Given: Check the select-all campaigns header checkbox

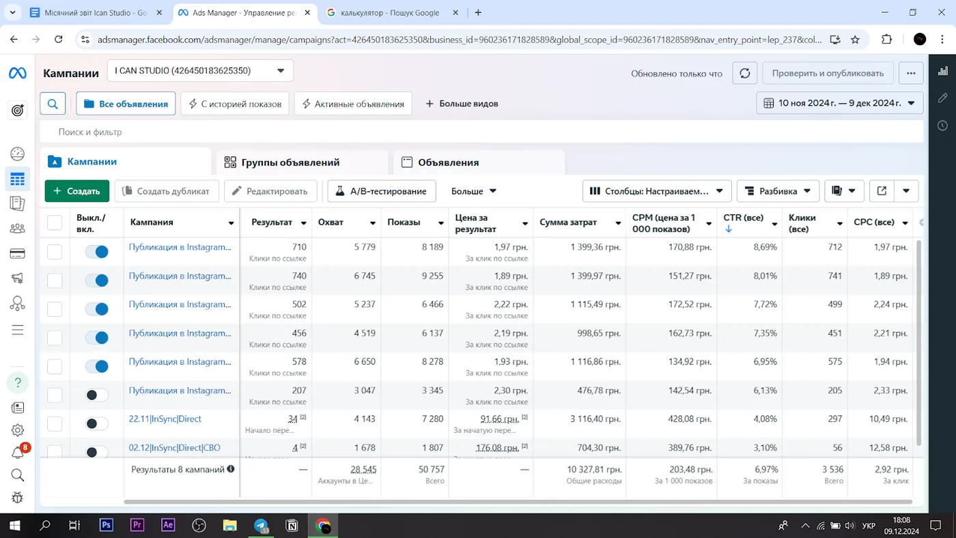Looking at the screenshot, I should (x=55, y=223).
